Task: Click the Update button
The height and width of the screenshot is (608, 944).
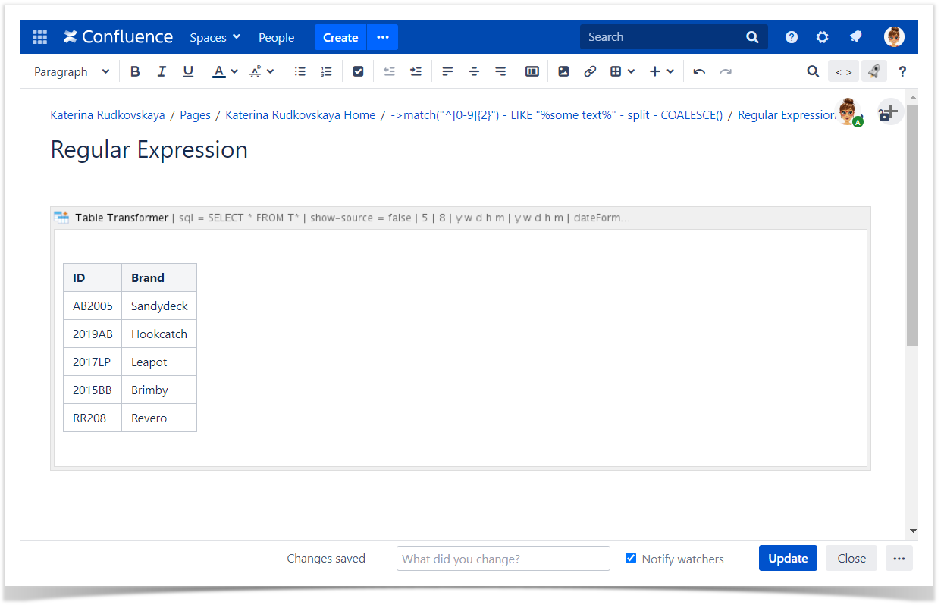Action: point(788,558)
